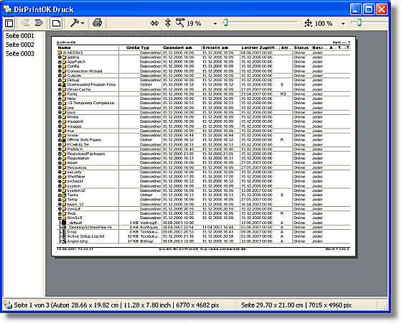Image resolution: width=402 pixels, height=324 pixels.
Task: Open the hammer tool dropdown arrow
Action: (x=83, y=23)
